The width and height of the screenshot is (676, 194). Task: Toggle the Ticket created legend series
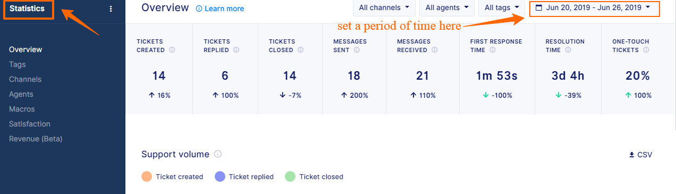(172, 176)
